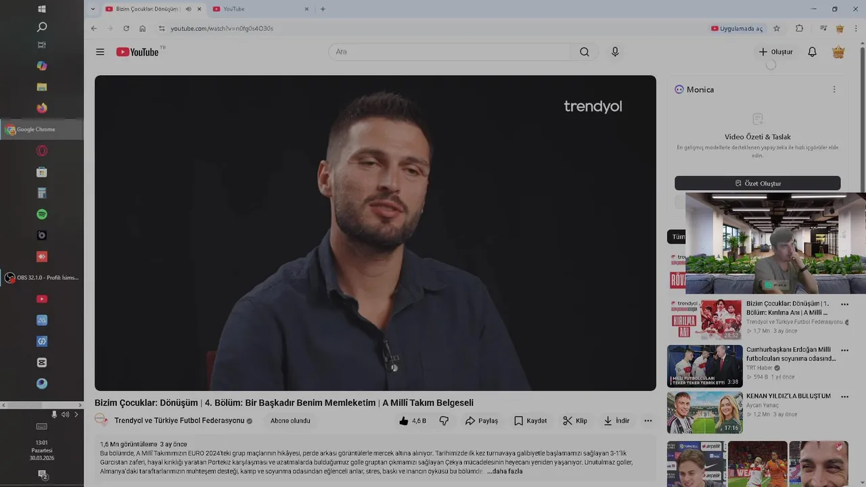Viewport: 866px width, 487px height.
Task: Click the Monica logo icon
Action: click(x=679, y=89)
